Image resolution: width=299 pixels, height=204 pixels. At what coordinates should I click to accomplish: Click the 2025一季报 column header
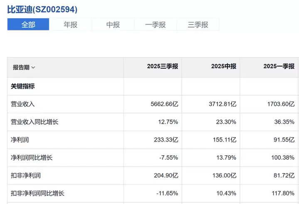click(279, 67)
